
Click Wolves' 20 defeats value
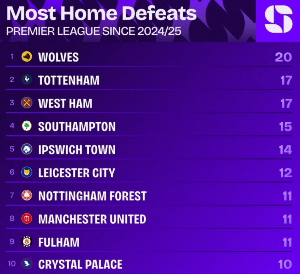click(283, 57)
